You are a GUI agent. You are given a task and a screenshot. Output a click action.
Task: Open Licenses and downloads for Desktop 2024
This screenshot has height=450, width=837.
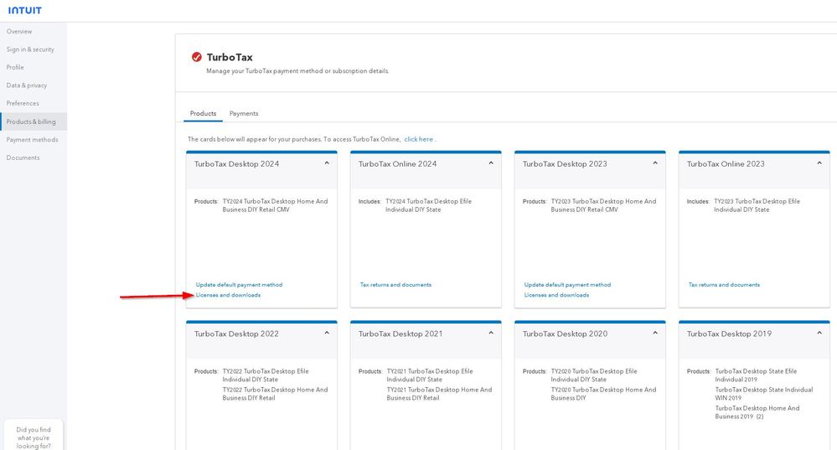pos(228,295)
